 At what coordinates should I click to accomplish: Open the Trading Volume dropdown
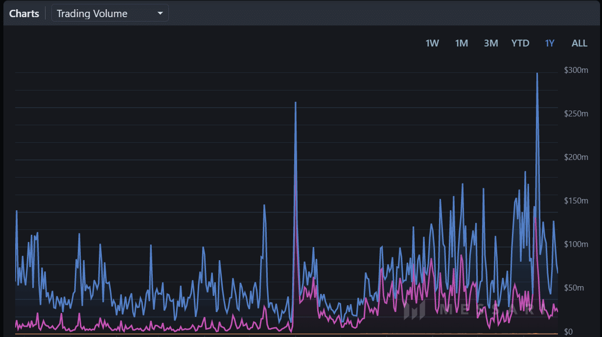[x=110, y=13]
